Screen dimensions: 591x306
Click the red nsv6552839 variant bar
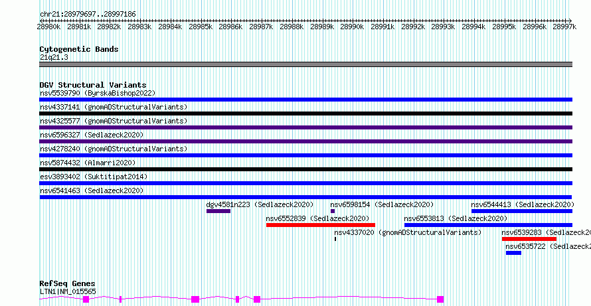(321, 225)
